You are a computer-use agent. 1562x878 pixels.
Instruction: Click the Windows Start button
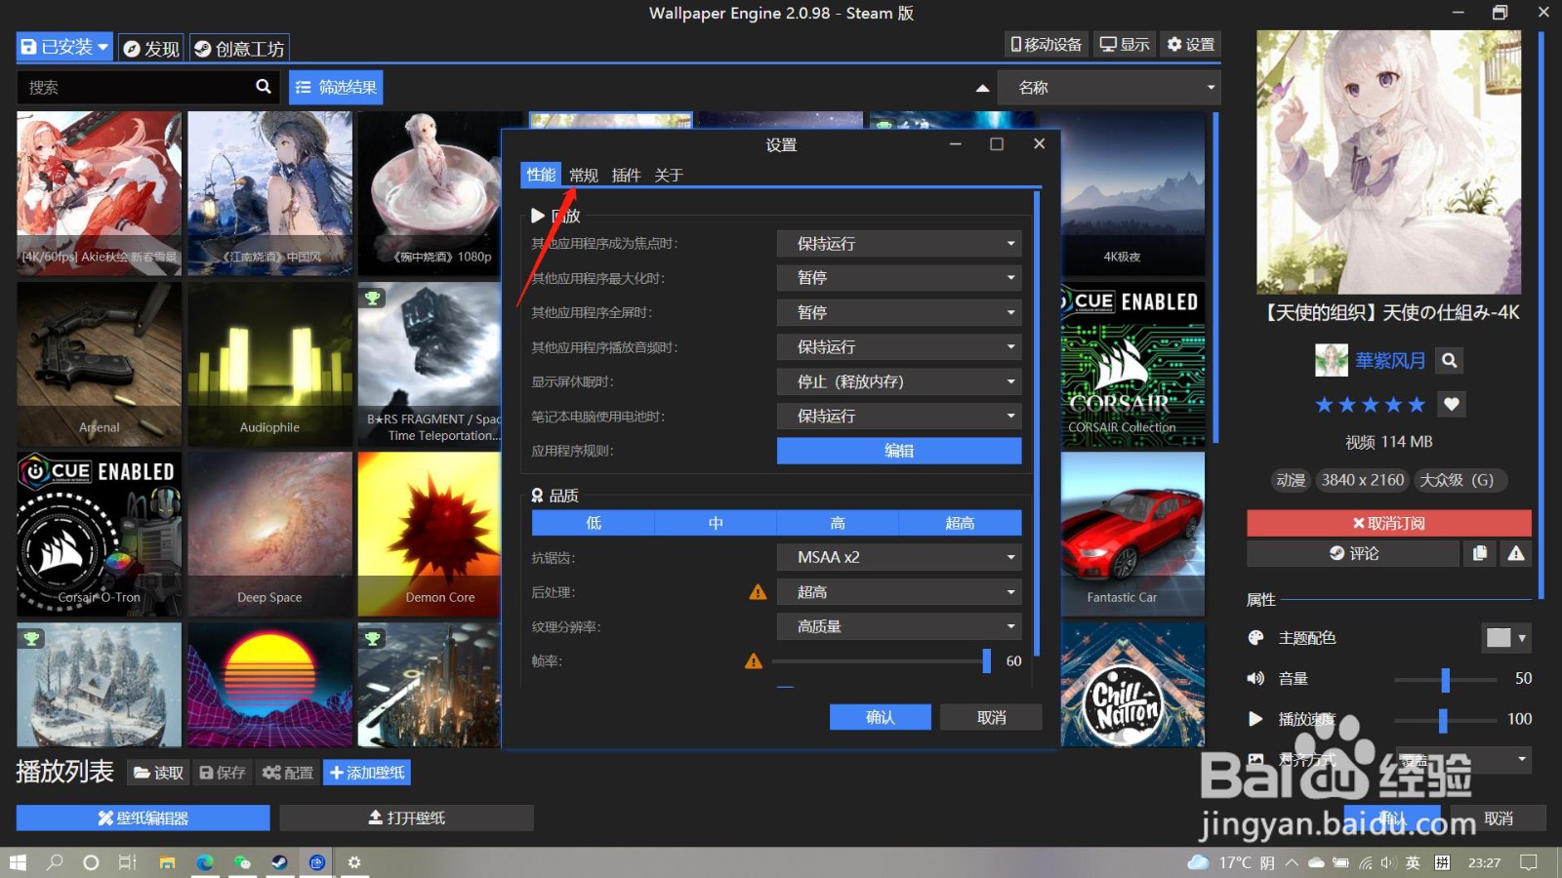pos(18,862)
